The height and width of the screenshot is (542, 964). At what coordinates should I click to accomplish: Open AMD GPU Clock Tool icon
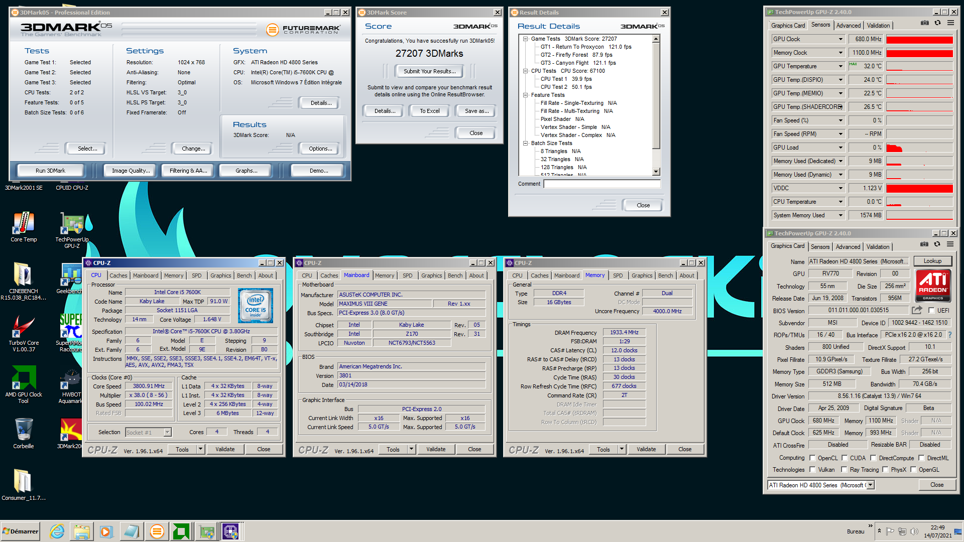coord(24,384)
